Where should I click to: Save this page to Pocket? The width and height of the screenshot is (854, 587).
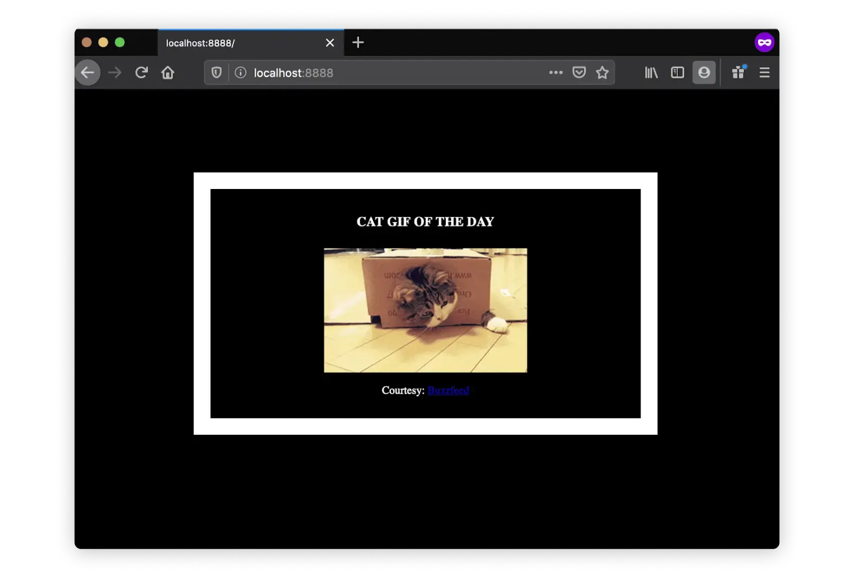[579, 73]
